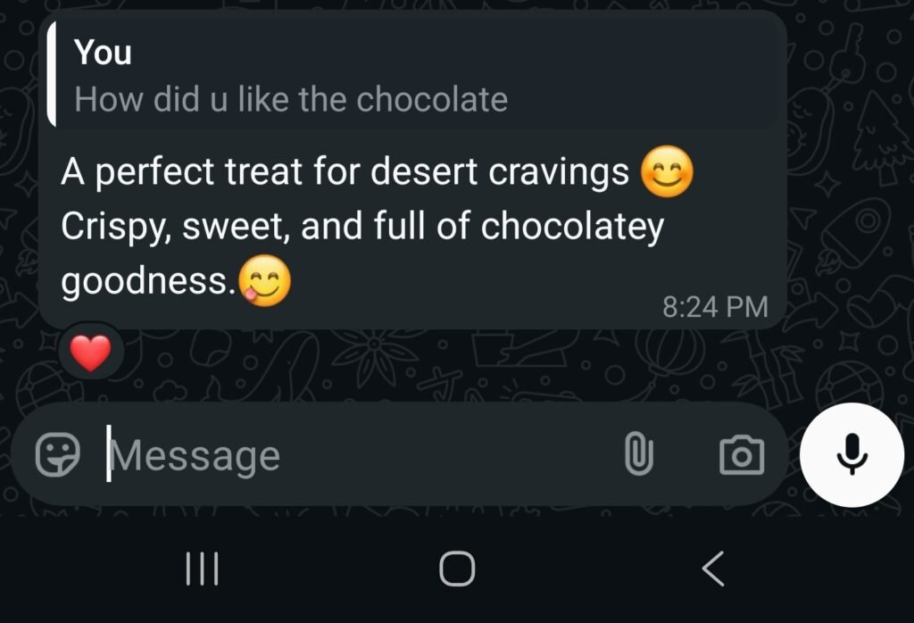
Task: Place the text cursor before the "Message" placeholder
Action: (x=109, y=454)
